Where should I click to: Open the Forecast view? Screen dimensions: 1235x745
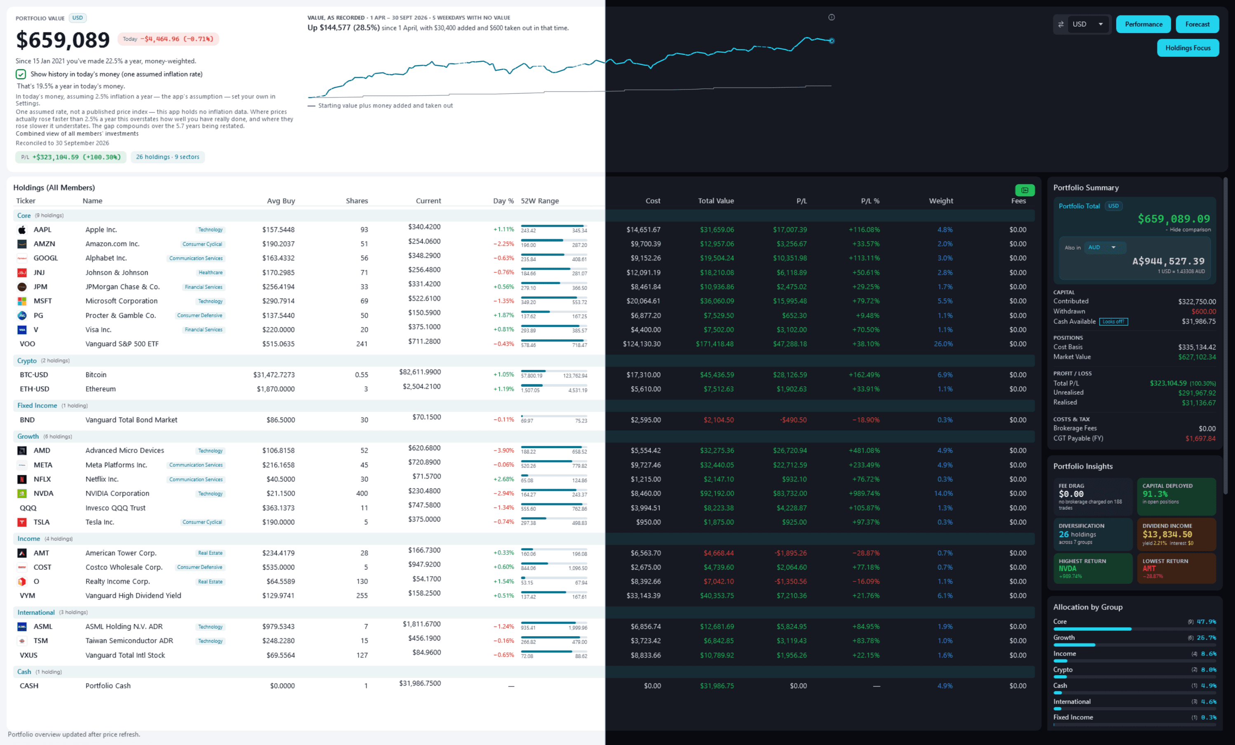tap(1197, 24)
